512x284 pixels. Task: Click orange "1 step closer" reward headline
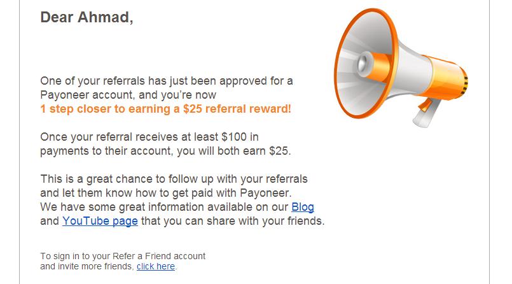[166, 110]
